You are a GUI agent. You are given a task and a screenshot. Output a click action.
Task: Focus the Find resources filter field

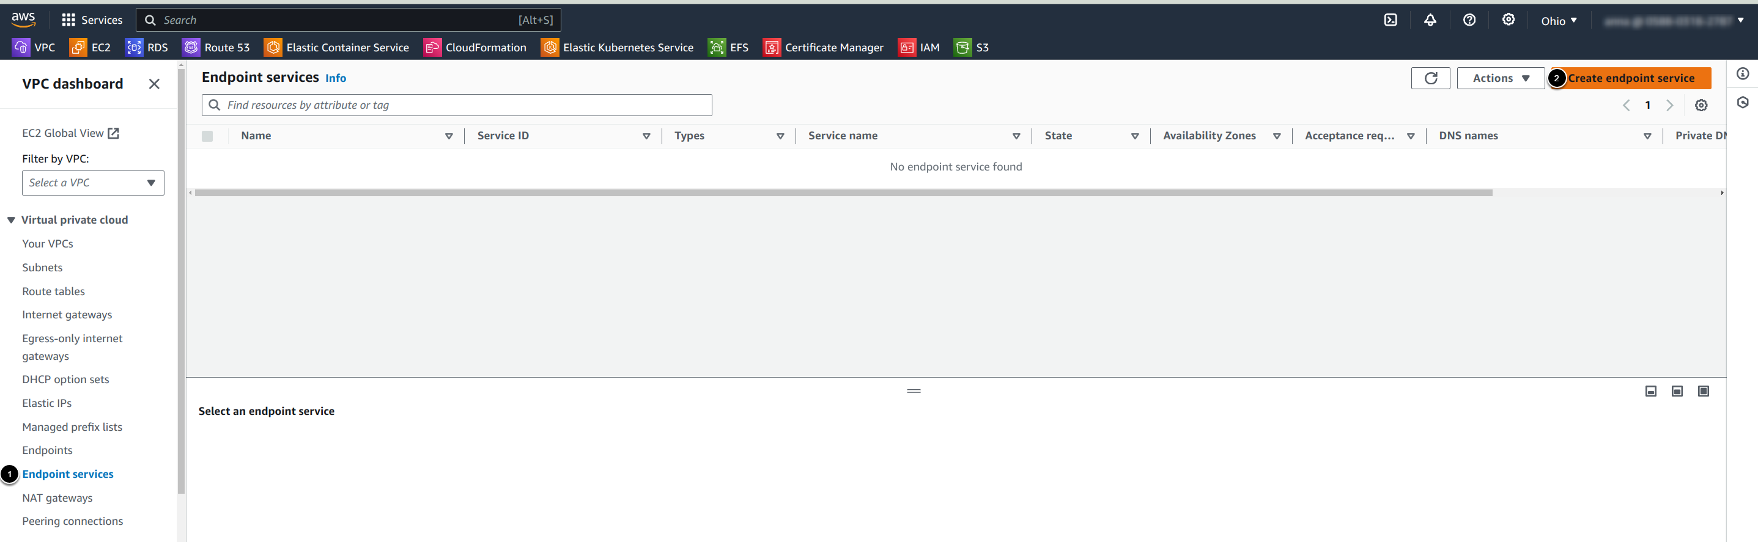pyautogui.click(x=457, y=105)
